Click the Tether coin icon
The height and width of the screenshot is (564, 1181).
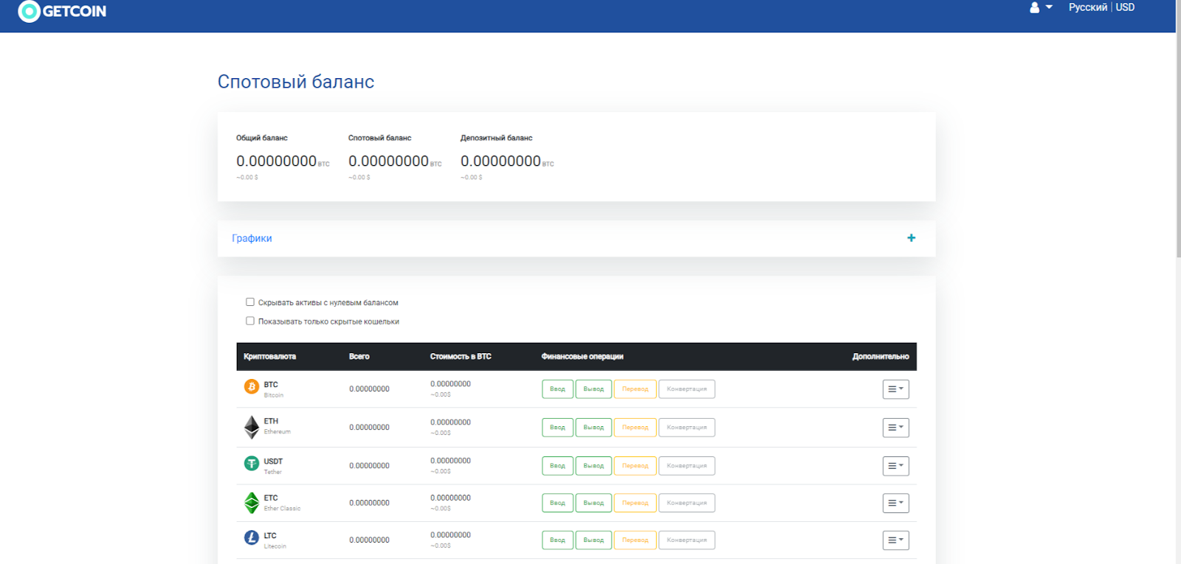pos(252,463)
